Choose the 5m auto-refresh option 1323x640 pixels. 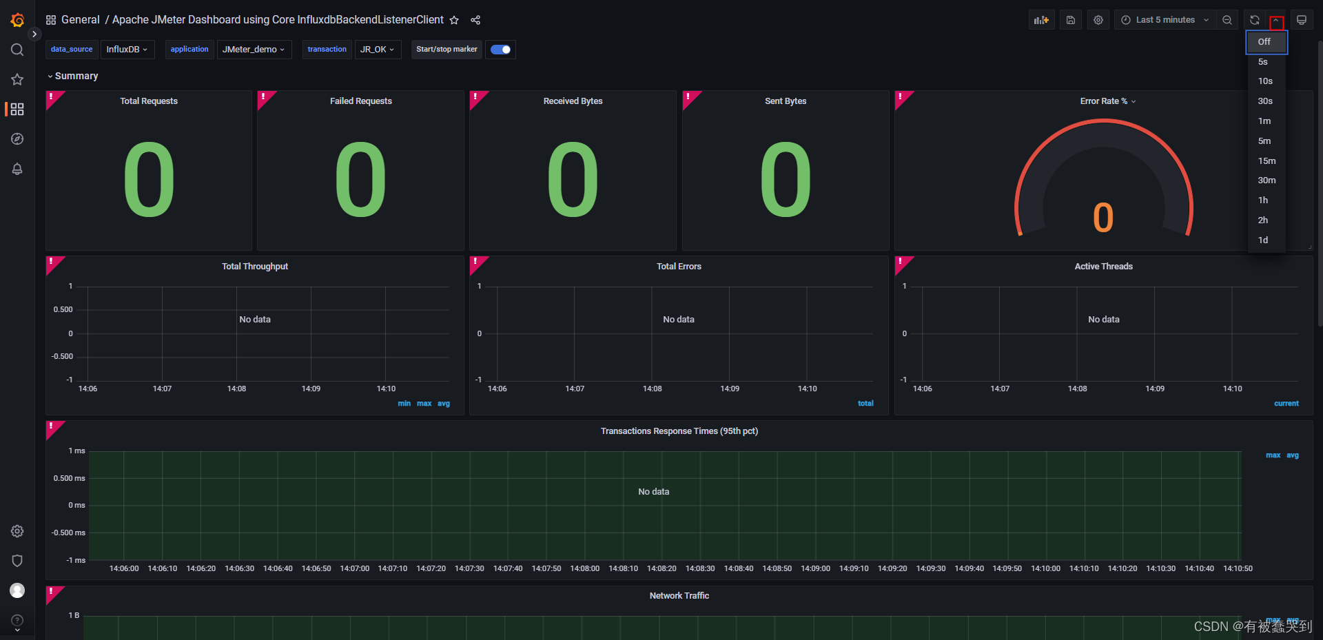point(1266,141)
